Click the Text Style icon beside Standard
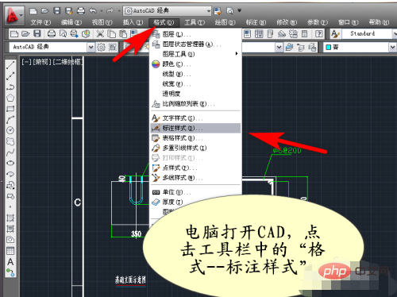 pos(335,34)
